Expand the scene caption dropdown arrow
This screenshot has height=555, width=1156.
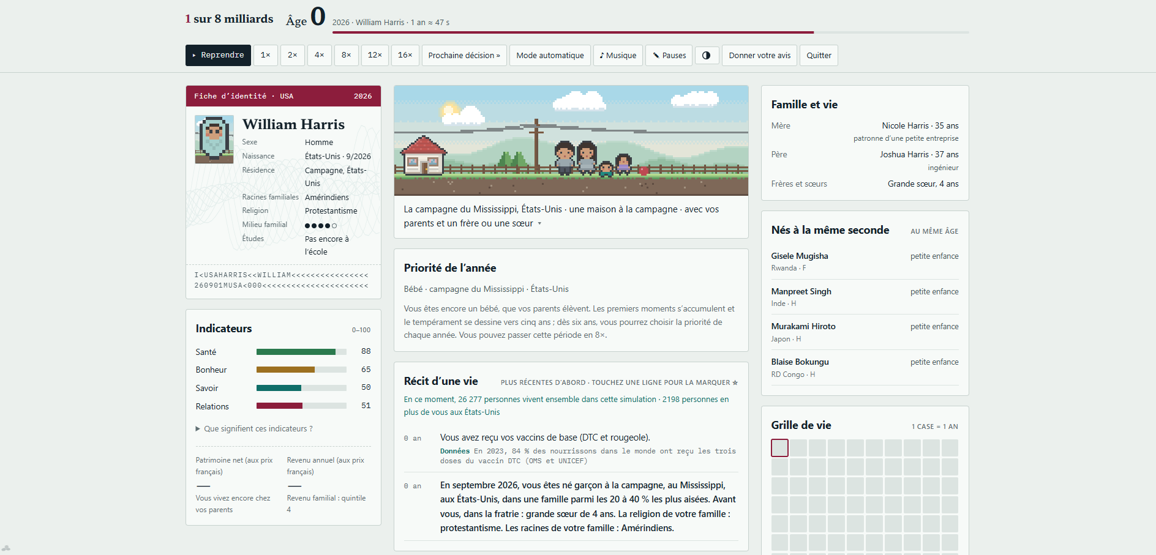(539, 223)
